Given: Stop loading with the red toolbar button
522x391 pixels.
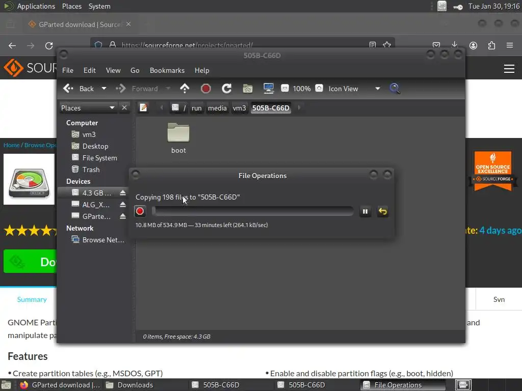Looking at the screenshot, I should (206, 89).
